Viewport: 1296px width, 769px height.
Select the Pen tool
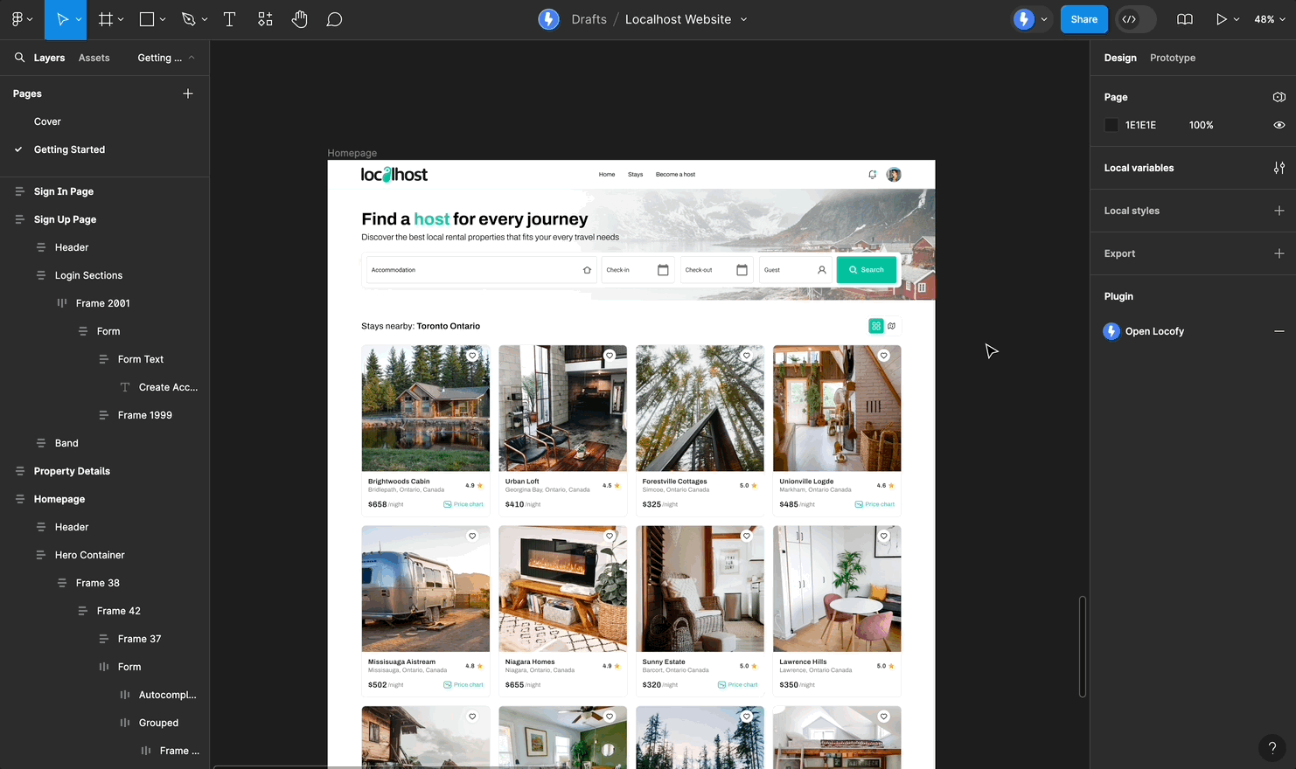click(x=188, y=19)
